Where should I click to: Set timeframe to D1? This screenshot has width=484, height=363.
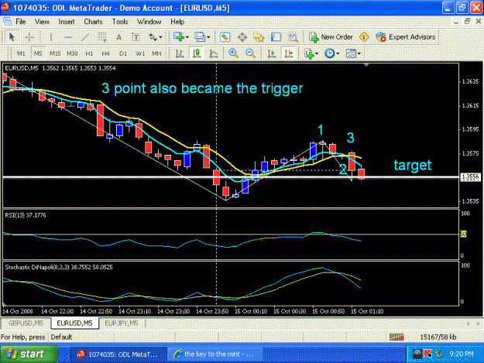coord(123,53)
